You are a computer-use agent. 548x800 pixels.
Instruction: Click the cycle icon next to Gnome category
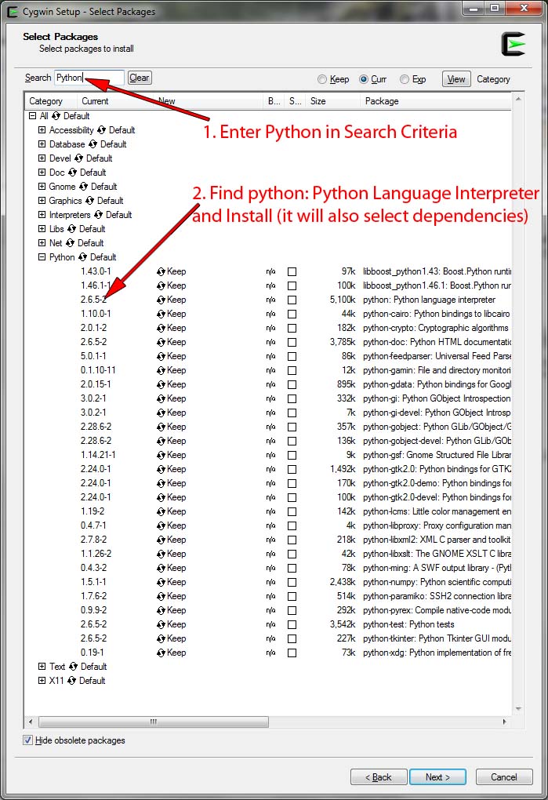coord(83,187)
